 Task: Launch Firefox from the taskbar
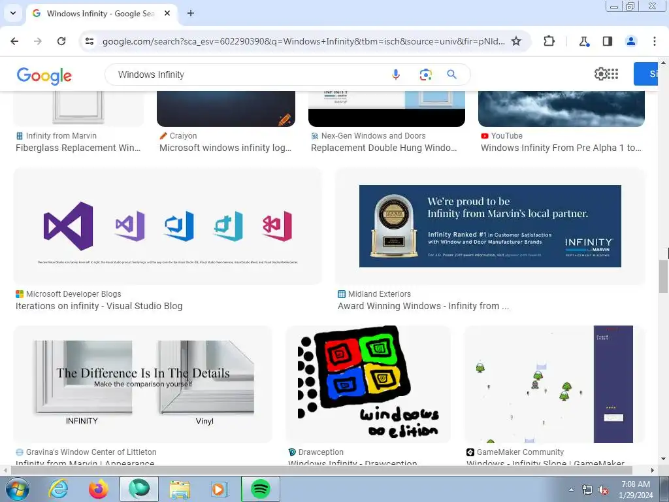pos(99,489)
